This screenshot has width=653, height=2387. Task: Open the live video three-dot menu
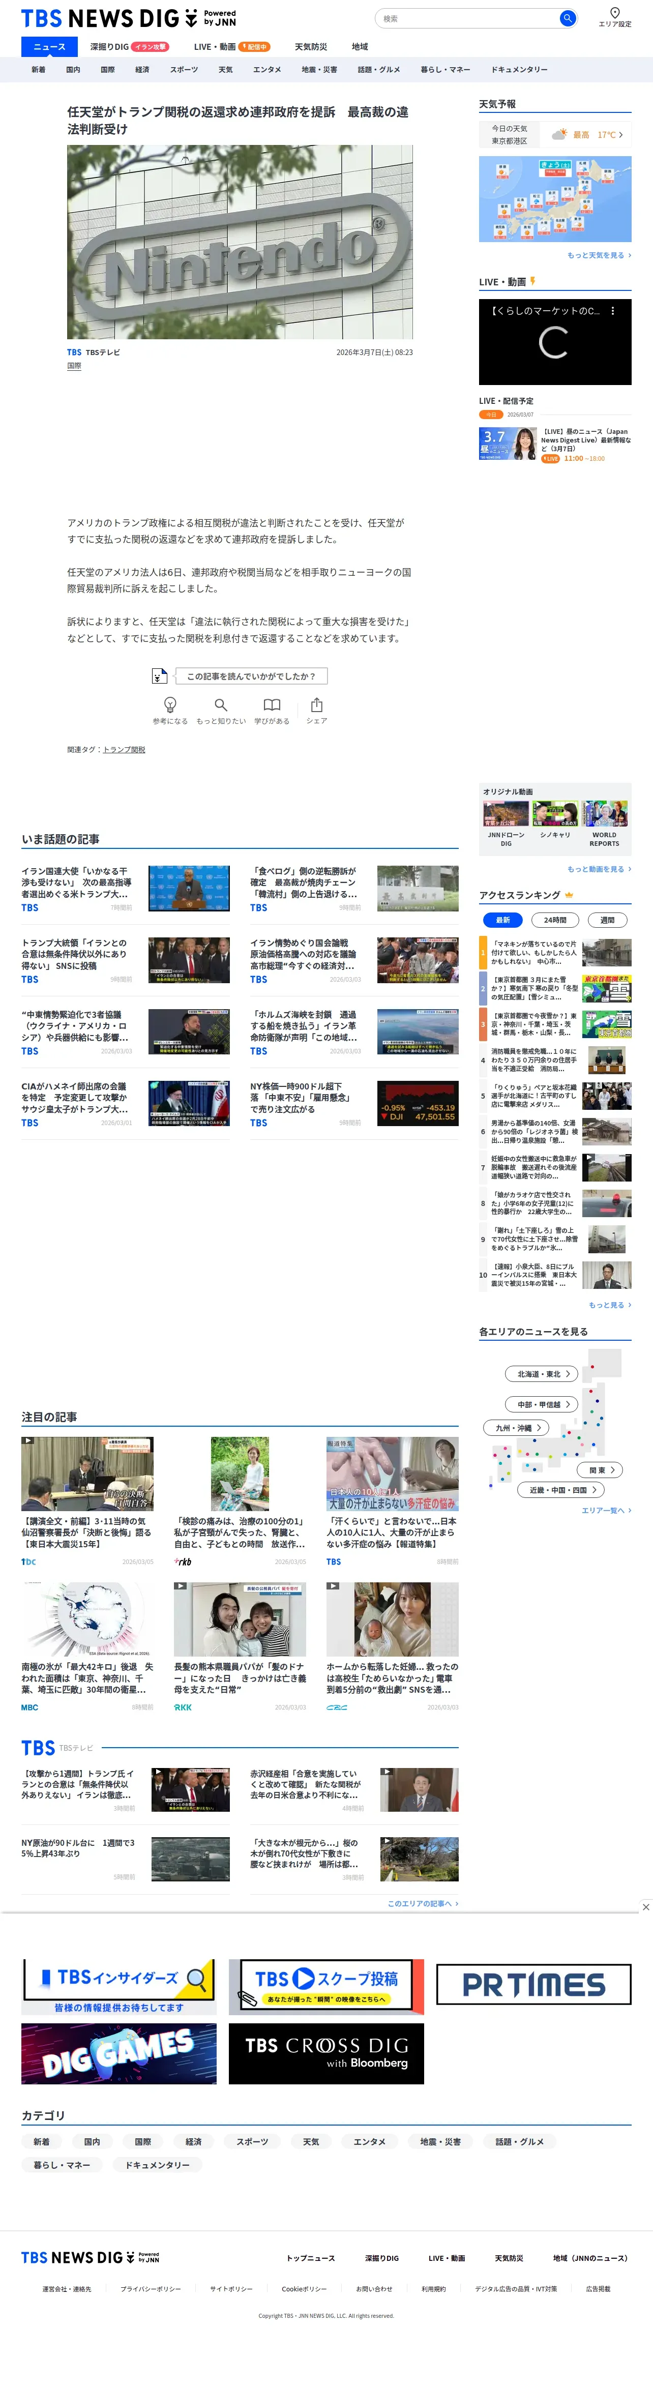tap(612, 311)
